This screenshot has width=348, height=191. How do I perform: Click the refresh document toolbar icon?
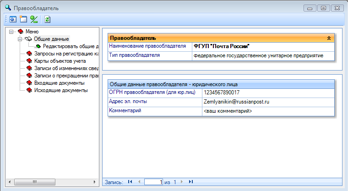pyautogui.click(x=47, y=20)
